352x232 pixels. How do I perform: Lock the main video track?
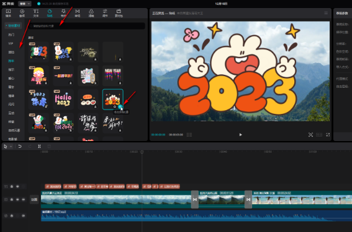coord(12,199)
